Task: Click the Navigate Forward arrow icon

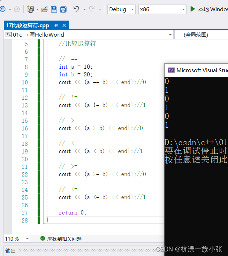Action: [x=17, y=9]
